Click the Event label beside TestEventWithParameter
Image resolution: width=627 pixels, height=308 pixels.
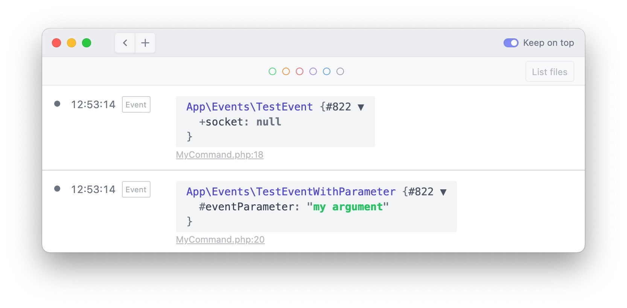coord(136,190)
